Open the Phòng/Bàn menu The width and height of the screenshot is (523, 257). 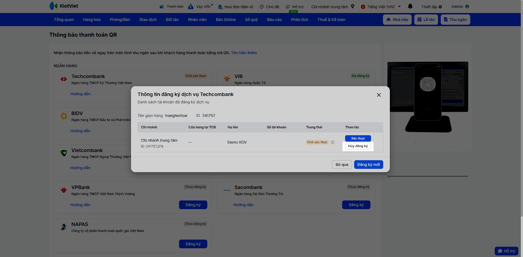tap(120, 20)
